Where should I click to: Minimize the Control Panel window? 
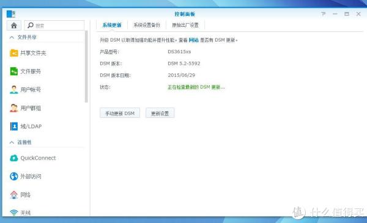pos(335,14)
